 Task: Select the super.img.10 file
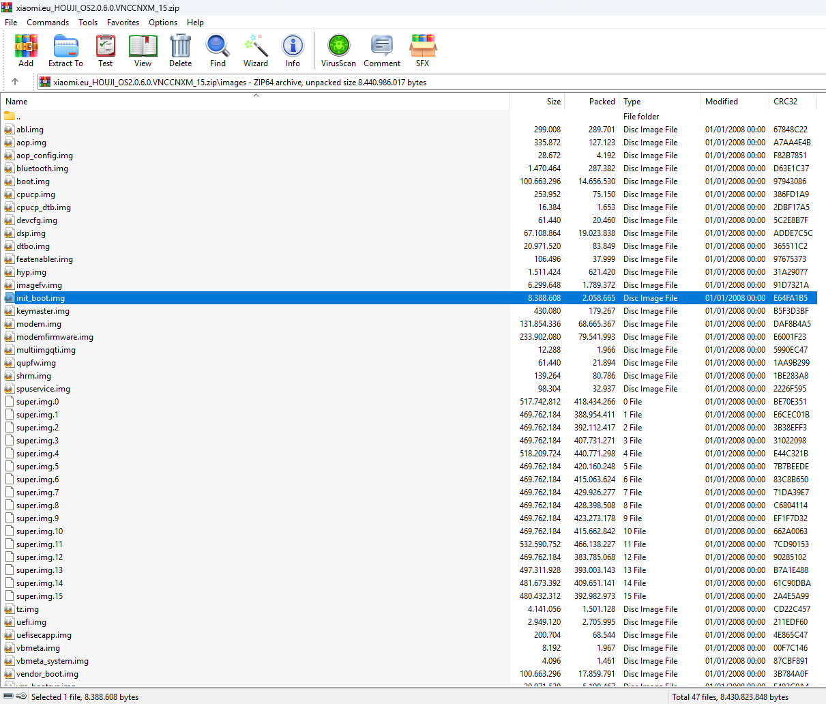coord(40,531)
